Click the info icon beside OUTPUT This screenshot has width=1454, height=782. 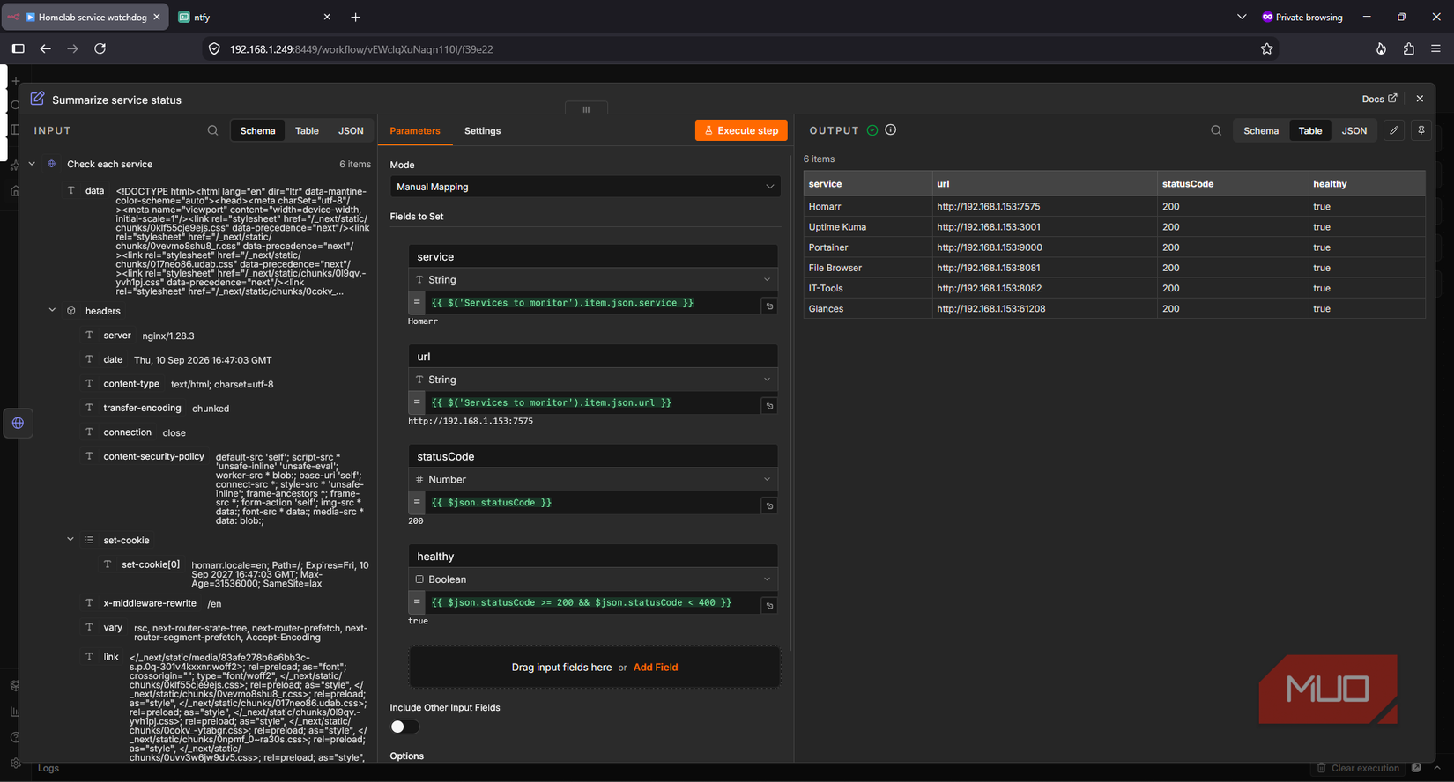click(891, 129)
